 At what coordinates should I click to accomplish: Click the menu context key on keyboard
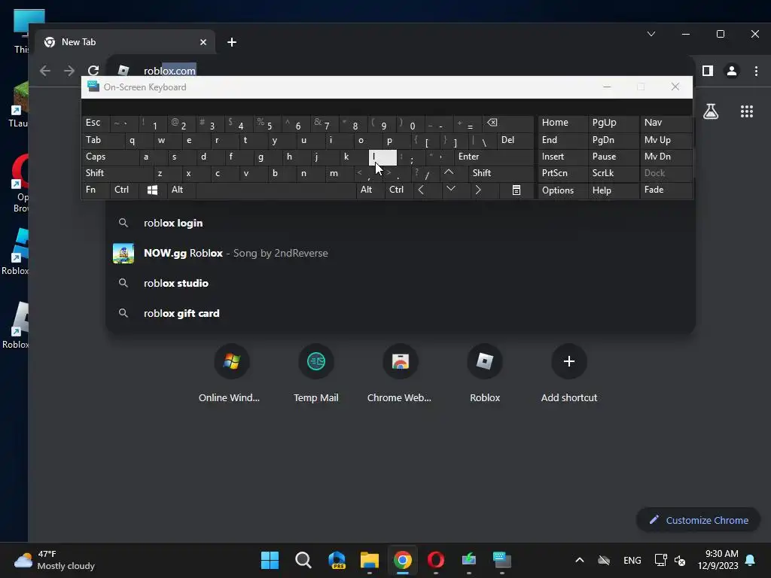click(x=517, y=190)
